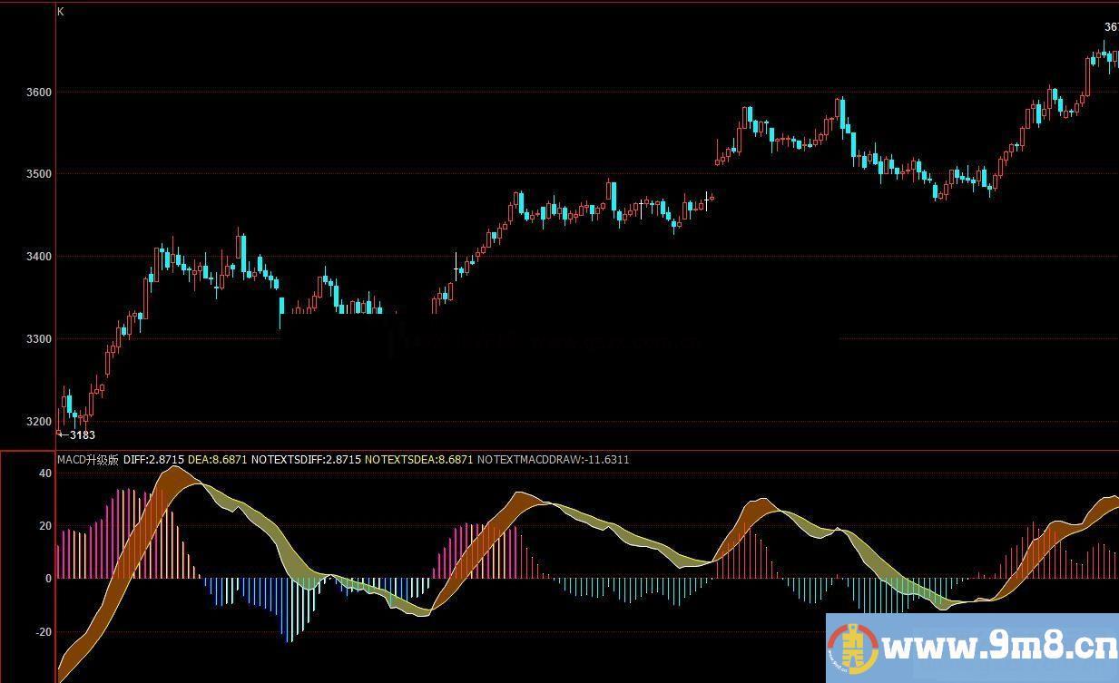Select the NOTEXTSDEA:8.6871 value label
Image resolution: width=1119 pixels, height=683 pixels.
(418, 460)
